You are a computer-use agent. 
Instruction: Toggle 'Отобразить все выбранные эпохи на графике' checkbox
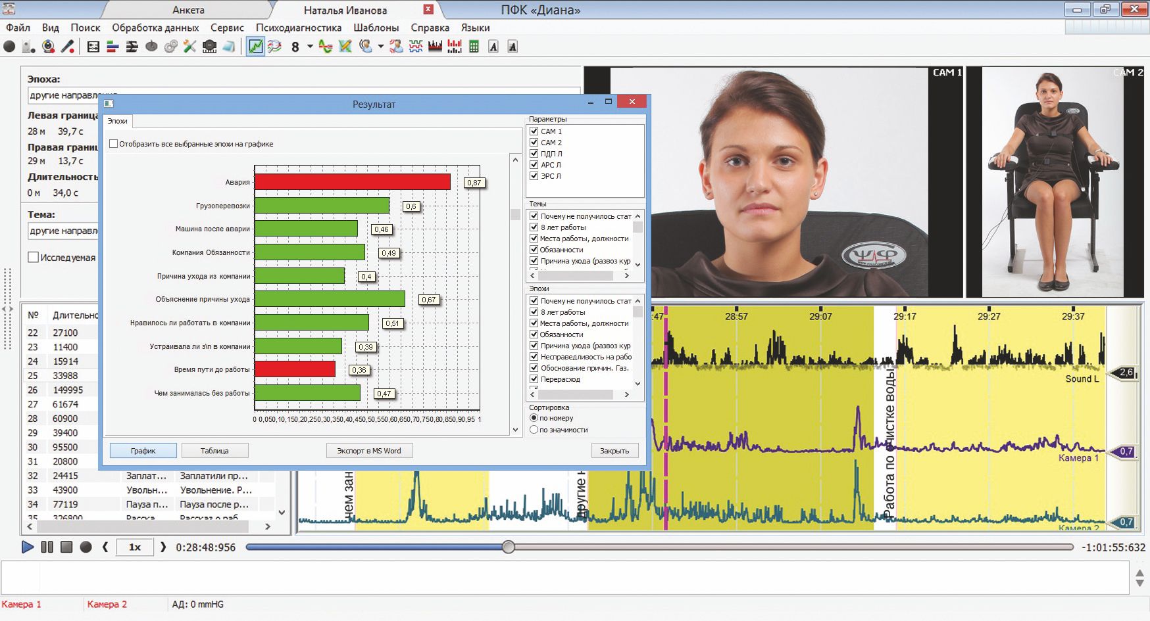click(x=113, y=144)
